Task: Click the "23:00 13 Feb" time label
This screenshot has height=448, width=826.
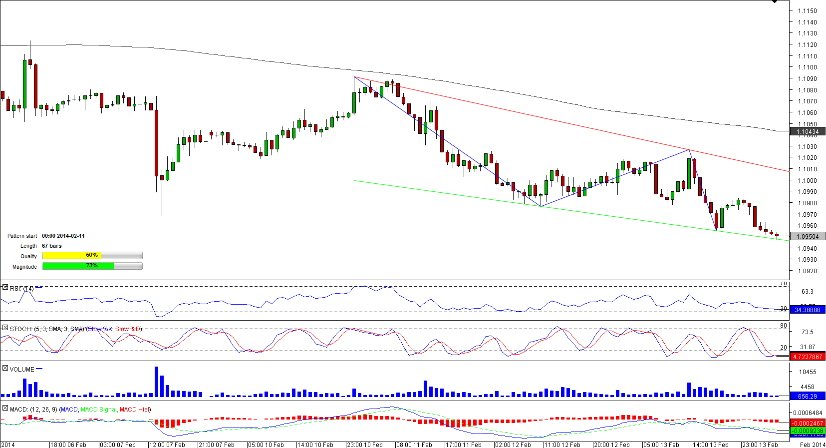Action: pyautogui.click(x=760, y=445)
